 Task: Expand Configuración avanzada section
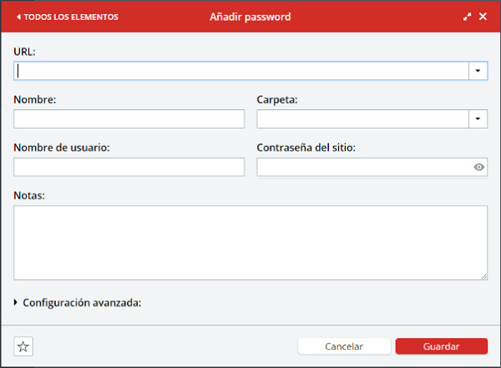click(x=78, y=303)
